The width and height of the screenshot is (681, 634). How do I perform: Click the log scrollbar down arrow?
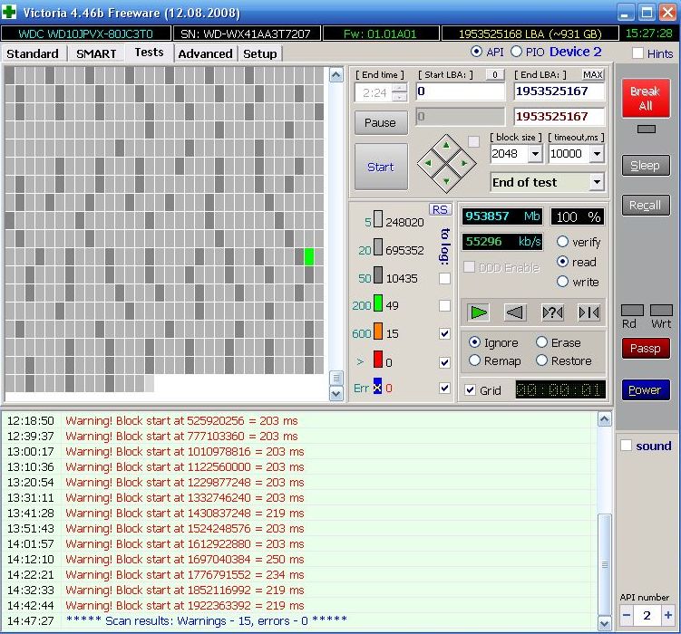pyautogui.click(x=605, y=624)
